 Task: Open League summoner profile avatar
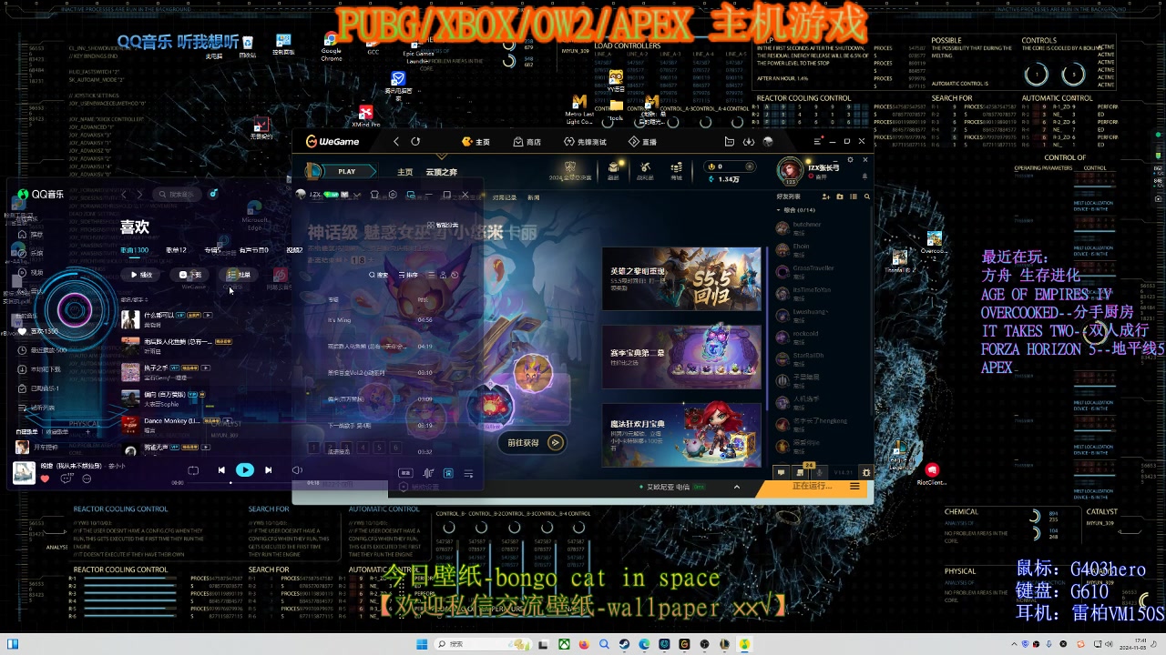click(x=791, y=169)
